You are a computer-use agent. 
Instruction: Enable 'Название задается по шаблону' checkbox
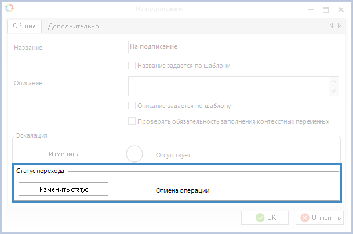pos(132,66)
